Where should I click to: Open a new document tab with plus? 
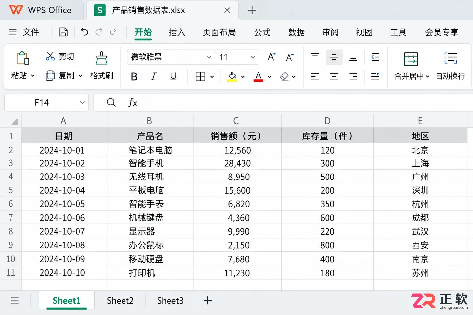(x=252, y=10)
